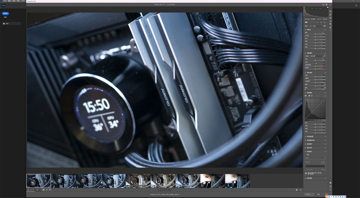Toggle visibility eye of Light panel
This screenshot has height=198, width=360.
[325, 30]
